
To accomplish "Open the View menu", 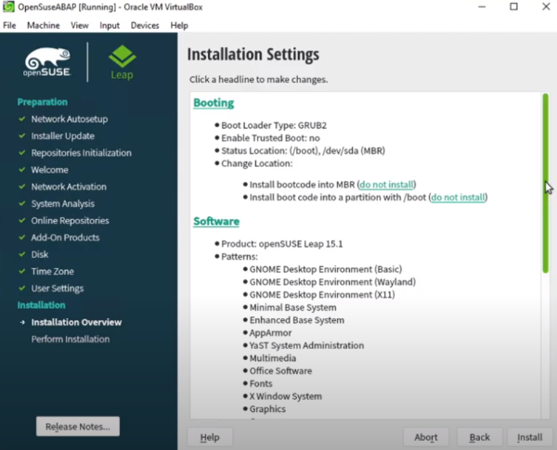I will 79,26.
